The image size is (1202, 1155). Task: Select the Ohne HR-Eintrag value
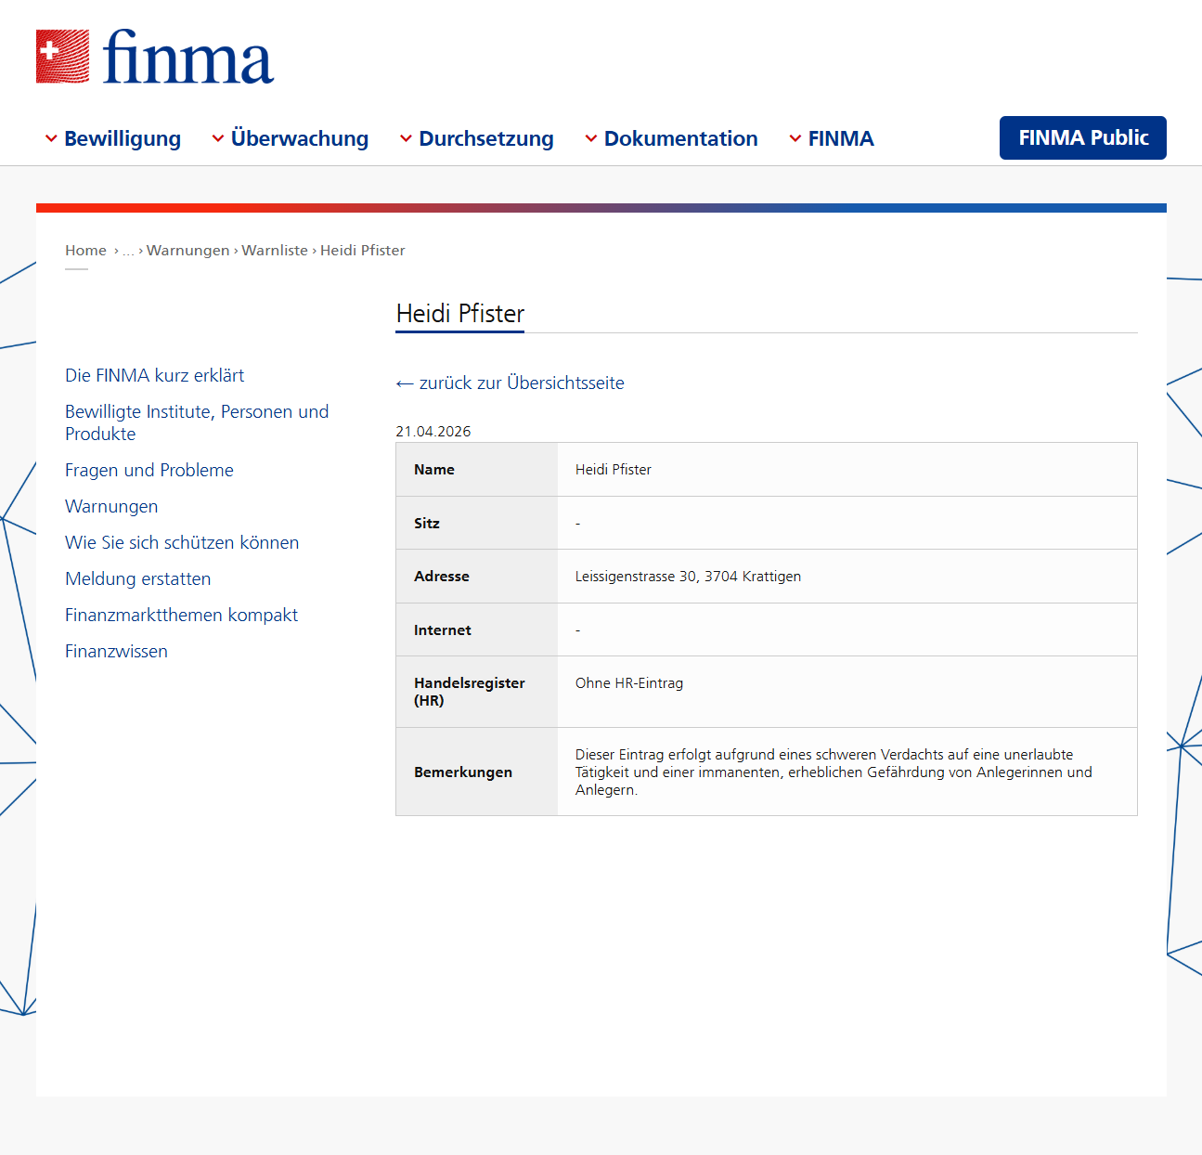click(x=629, y=683)
